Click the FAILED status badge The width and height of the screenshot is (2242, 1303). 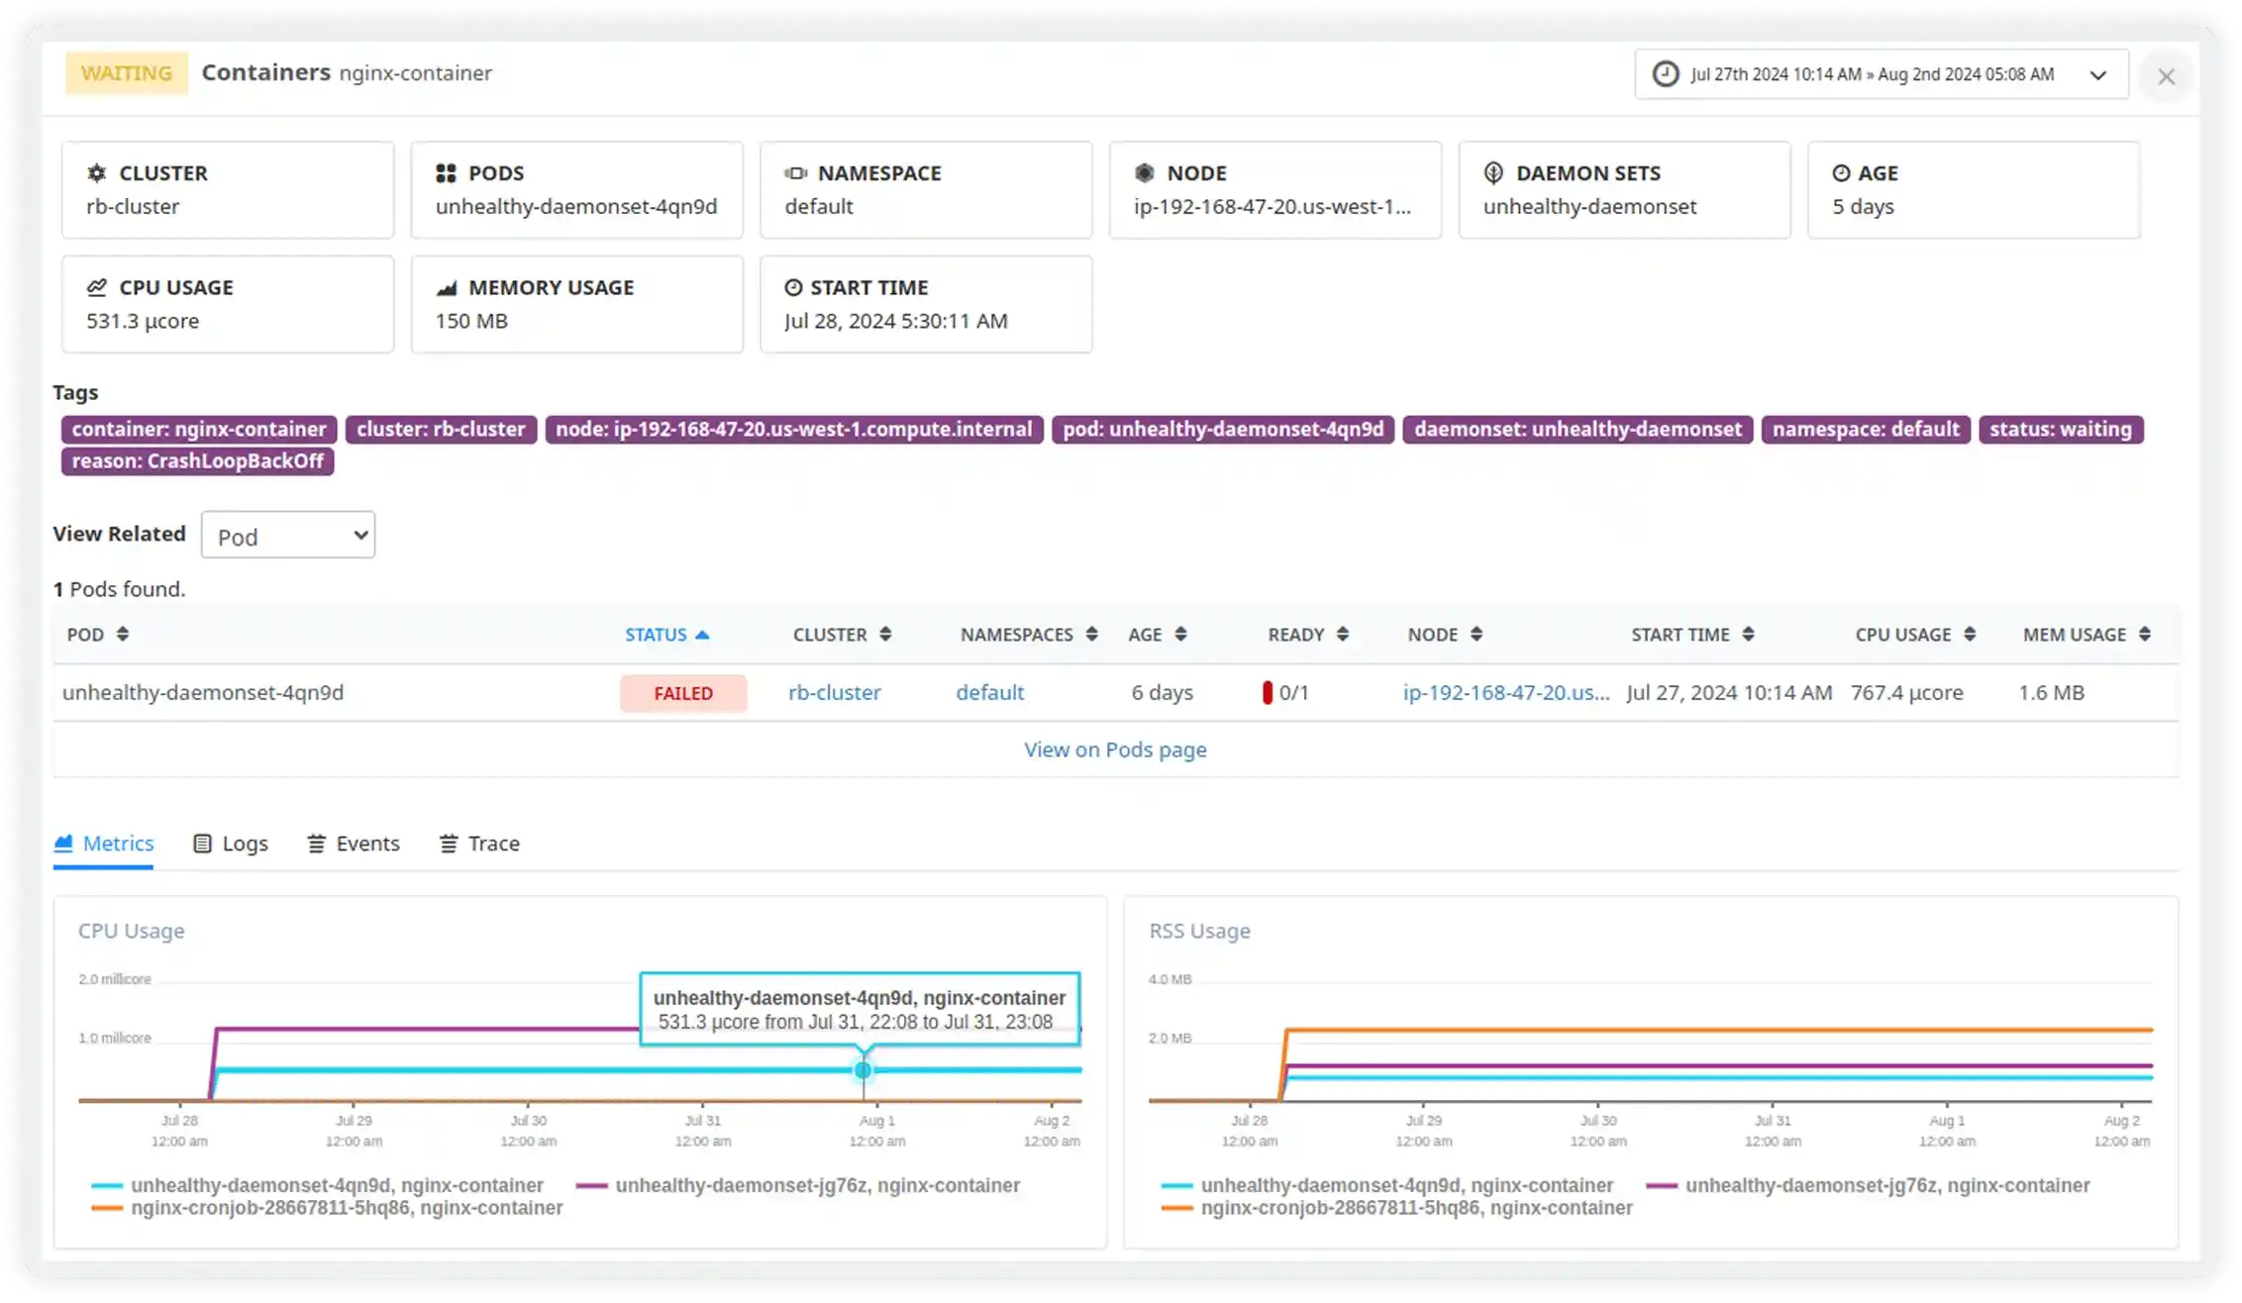click(683, 692)
